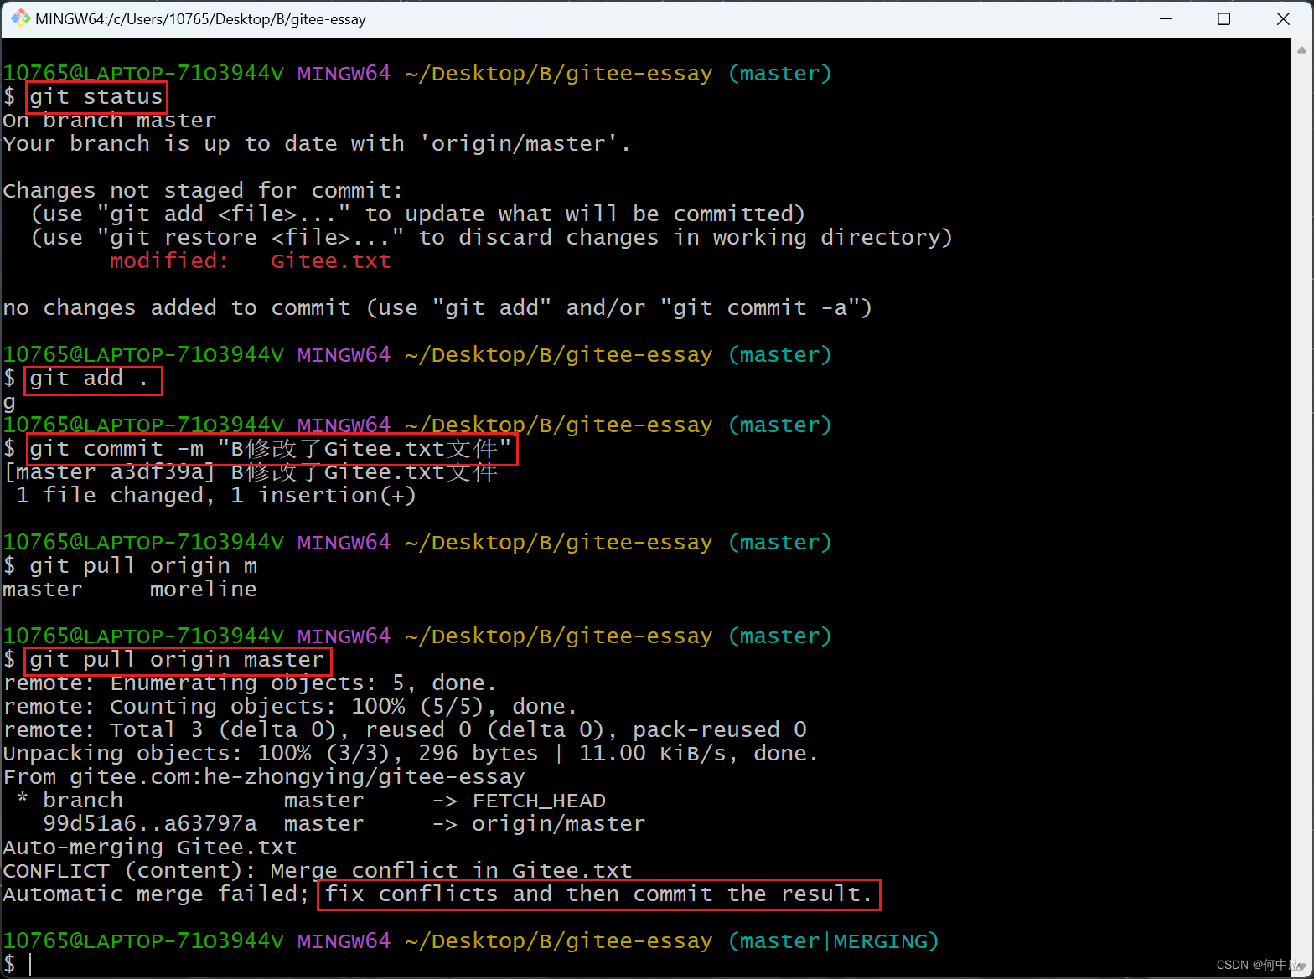Click 'remote: Enumerating objects: 5, done.' line
Screen dimensions: 1314x979
(250, 683)
